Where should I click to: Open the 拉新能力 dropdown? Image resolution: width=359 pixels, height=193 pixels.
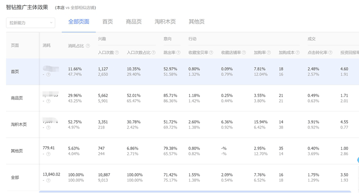[x=30, y=23]
